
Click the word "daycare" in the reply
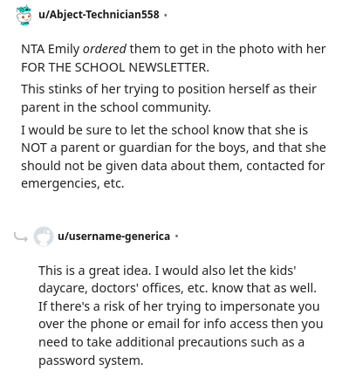tap(63, 288)
